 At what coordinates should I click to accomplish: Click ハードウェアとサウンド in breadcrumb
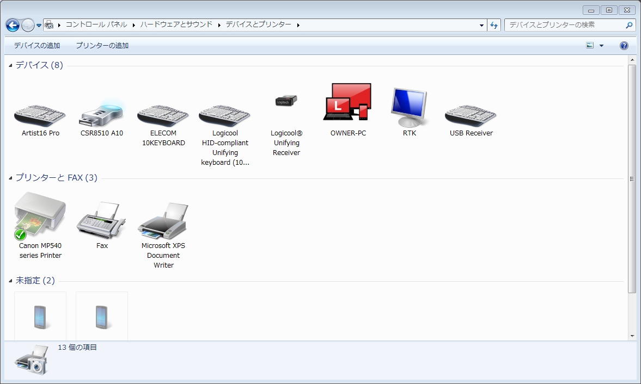point(176,24)
